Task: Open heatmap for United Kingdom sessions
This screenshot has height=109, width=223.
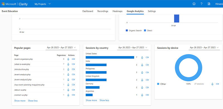Action: click(x=142, y=80)
